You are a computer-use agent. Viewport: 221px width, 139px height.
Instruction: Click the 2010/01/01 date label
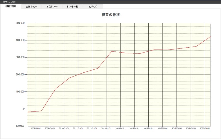(x=64, y=129)
